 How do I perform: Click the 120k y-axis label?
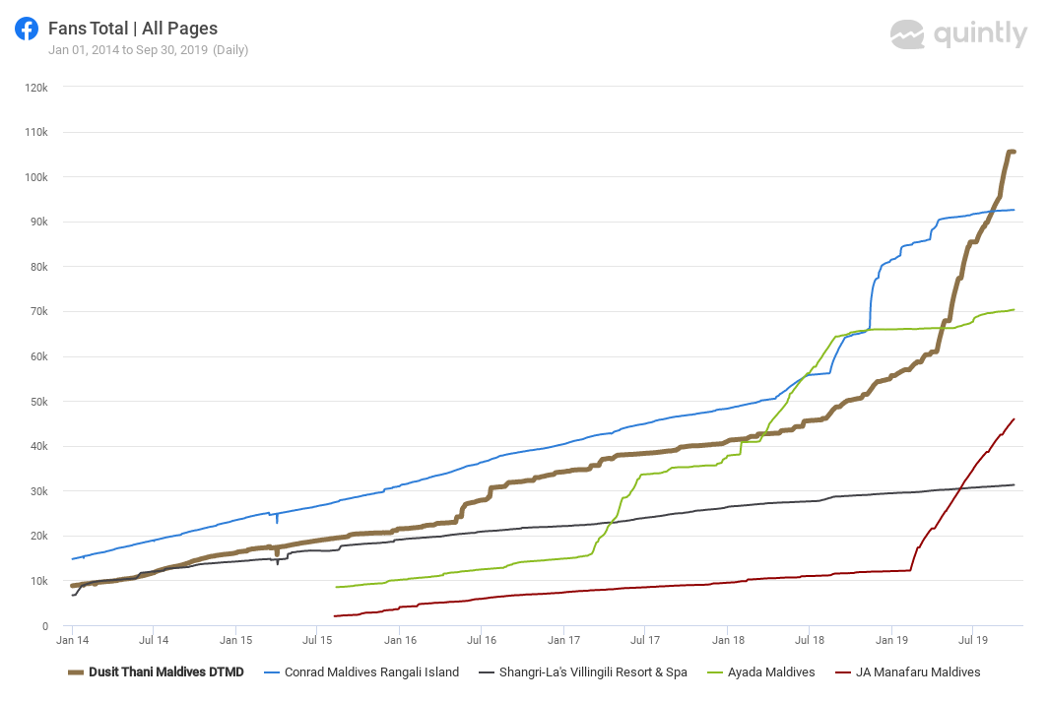pyautogui.click(x=36, y=88)
